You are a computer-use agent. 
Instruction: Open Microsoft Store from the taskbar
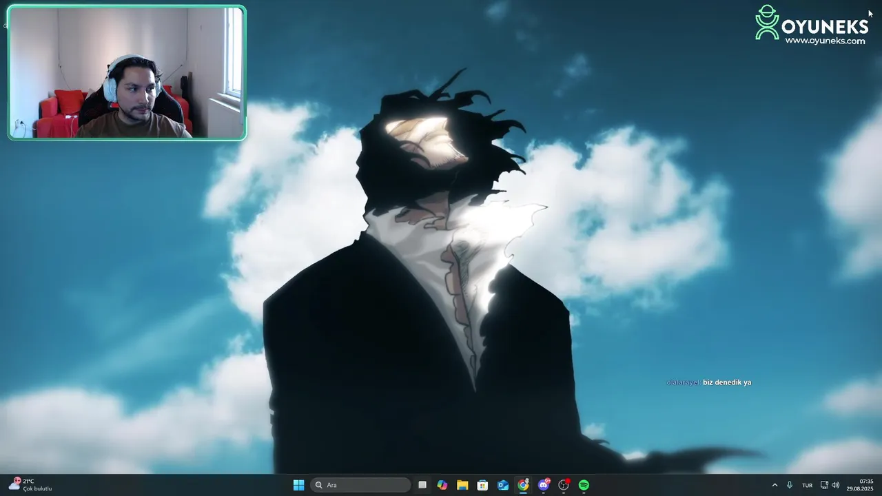482,485
